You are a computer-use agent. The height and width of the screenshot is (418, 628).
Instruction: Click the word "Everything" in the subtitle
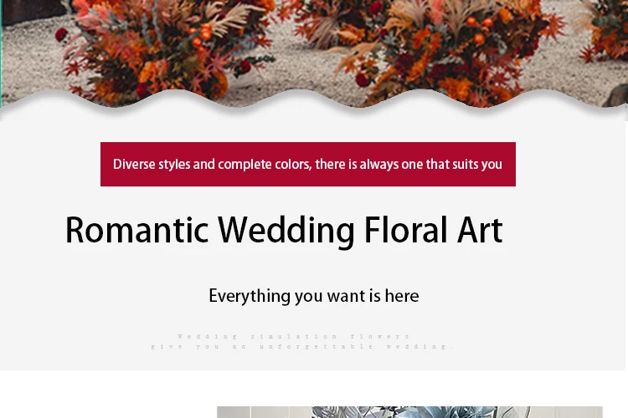[250, 297]
